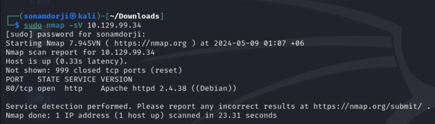Viewport: 435px width, 124px height.
Task: Select the 80/tcp port entry
Action: 19,88
